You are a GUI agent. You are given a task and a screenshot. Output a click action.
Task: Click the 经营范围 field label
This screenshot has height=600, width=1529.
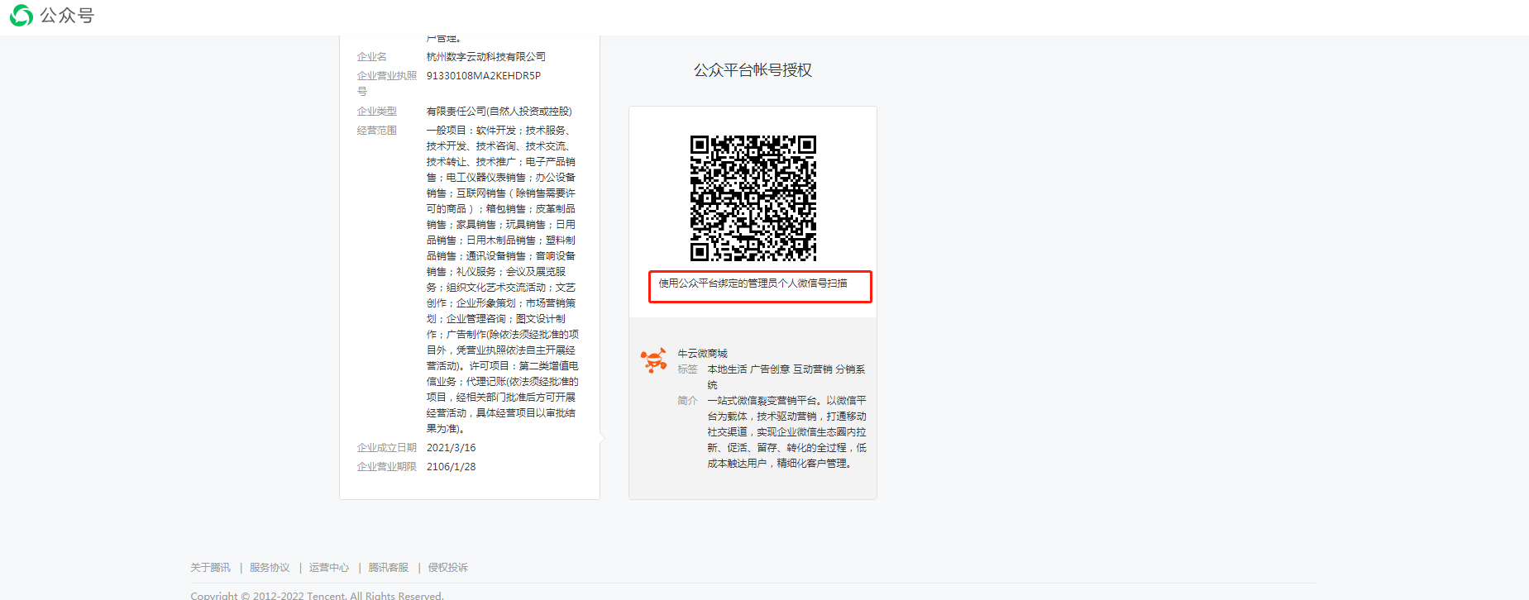point(377,131)
